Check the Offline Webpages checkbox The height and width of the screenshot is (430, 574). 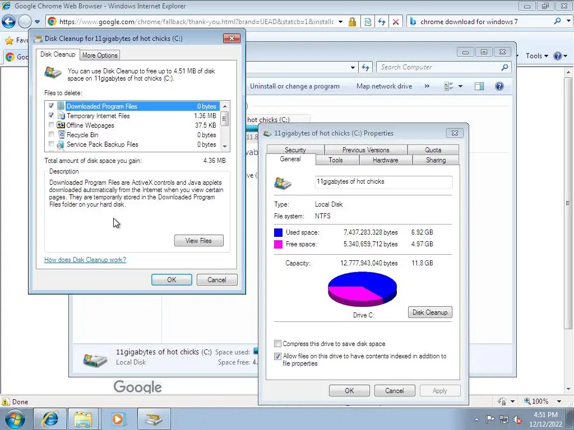point(51,125)
